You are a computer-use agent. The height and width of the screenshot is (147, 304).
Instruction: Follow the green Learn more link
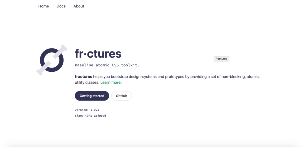point(111,82)
